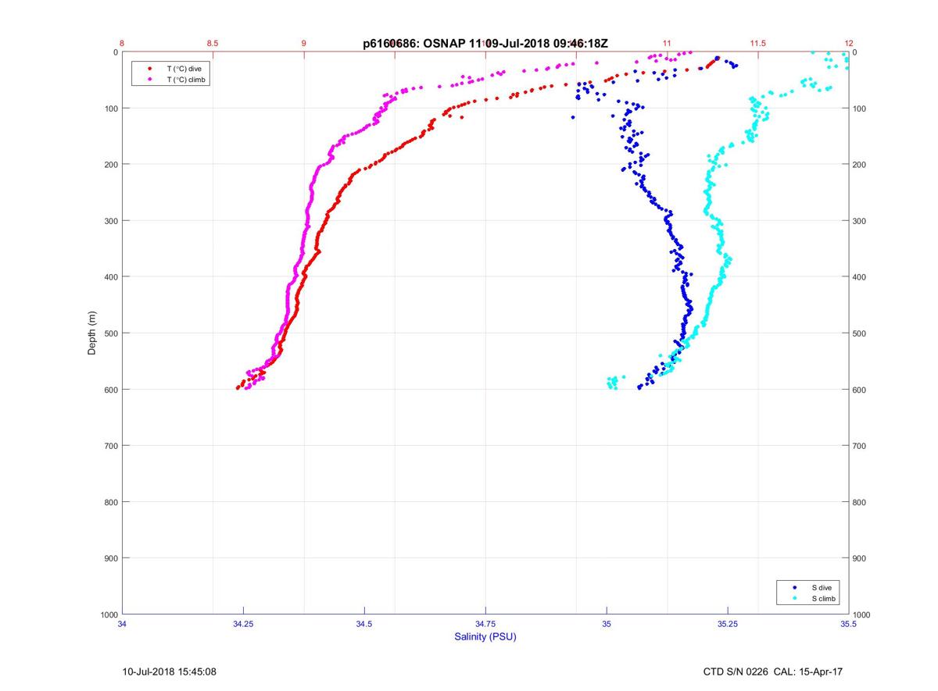Click the 'CTD S/N 0226 CAL: 15-Apr-17' footer text
The height and width of the screenshot is (691, 938).
pyautogui.click(x=773, y=671)
